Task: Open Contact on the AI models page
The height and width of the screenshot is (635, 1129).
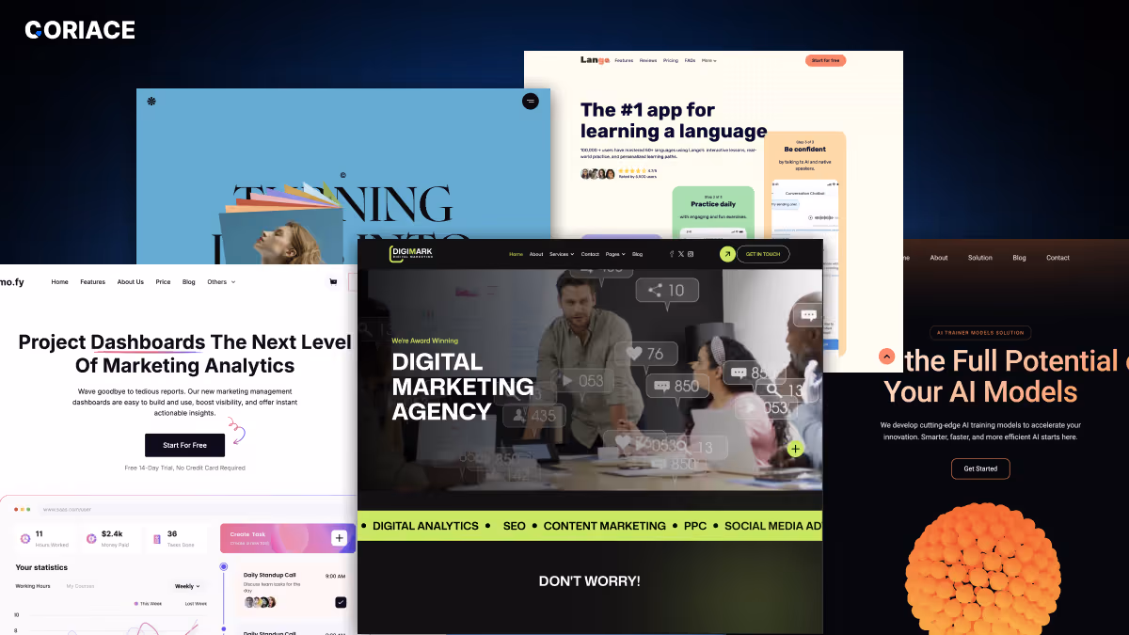Action: point(1058,257)
